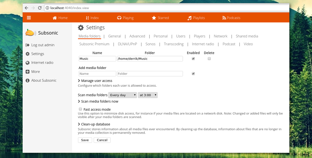Click the Save button
The image size is (312, 158).
(x=85, y=140)
